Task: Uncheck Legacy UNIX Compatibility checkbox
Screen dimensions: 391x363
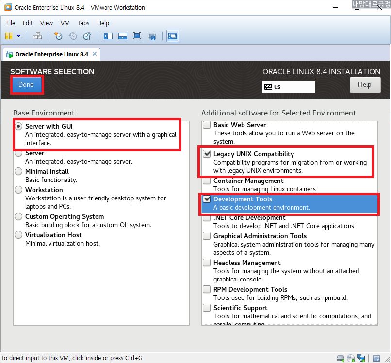Action: coord(207,154)
